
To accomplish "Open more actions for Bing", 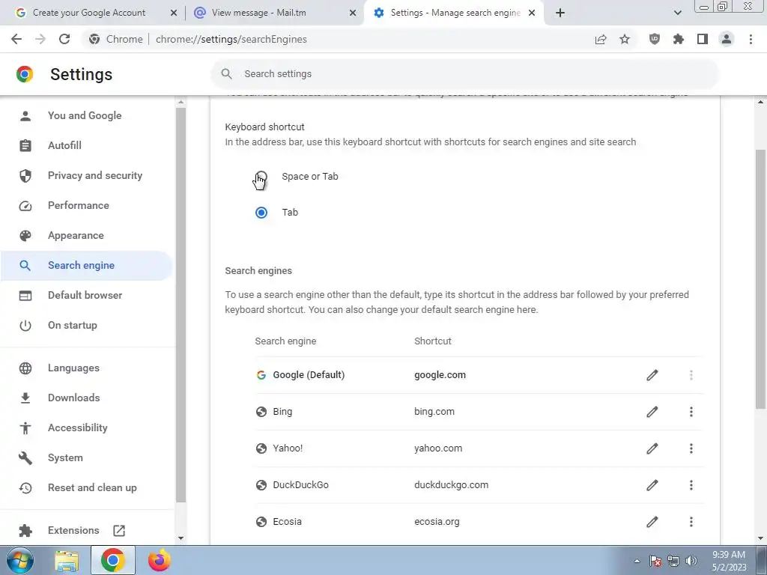I will pyautogui.click(x=691, y=412).
